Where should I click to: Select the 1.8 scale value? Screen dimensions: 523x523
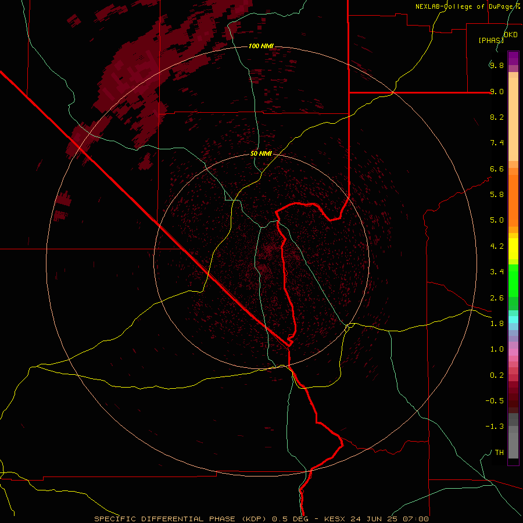497,324
